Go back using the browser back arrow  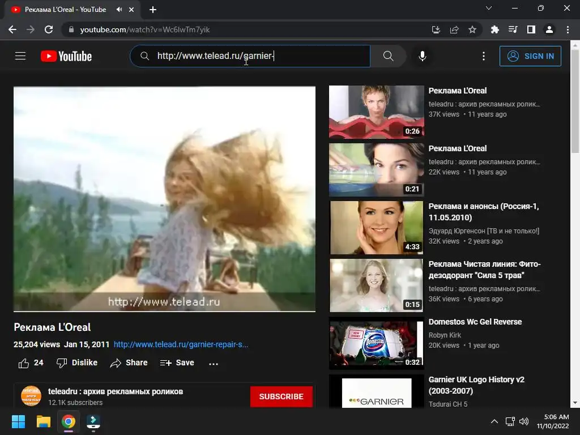click(12, 29)
